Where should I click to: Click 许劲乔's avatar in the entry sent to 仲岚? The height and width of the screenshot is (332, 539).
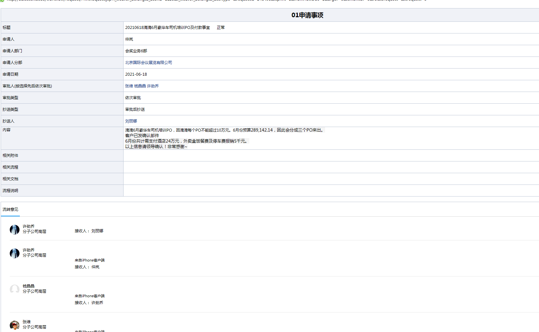tap(15, 253)
